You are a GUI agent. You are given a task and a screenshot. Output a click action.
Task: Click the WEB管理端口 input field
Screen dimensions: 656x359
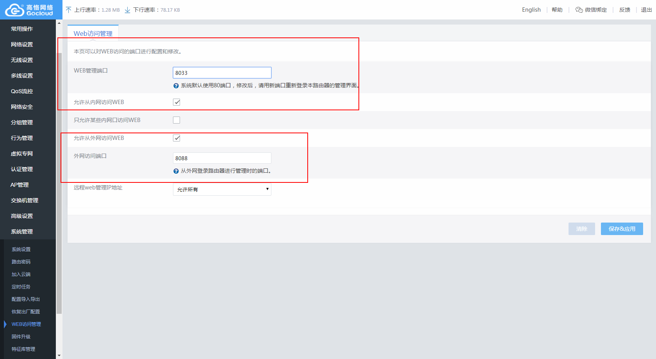[222, 73]
